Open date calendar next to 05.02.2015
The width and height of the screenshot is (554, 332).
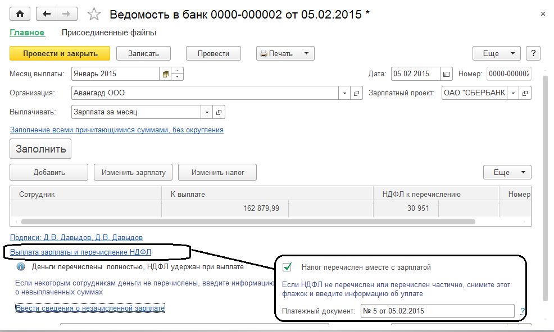click(x=446, y=74)
